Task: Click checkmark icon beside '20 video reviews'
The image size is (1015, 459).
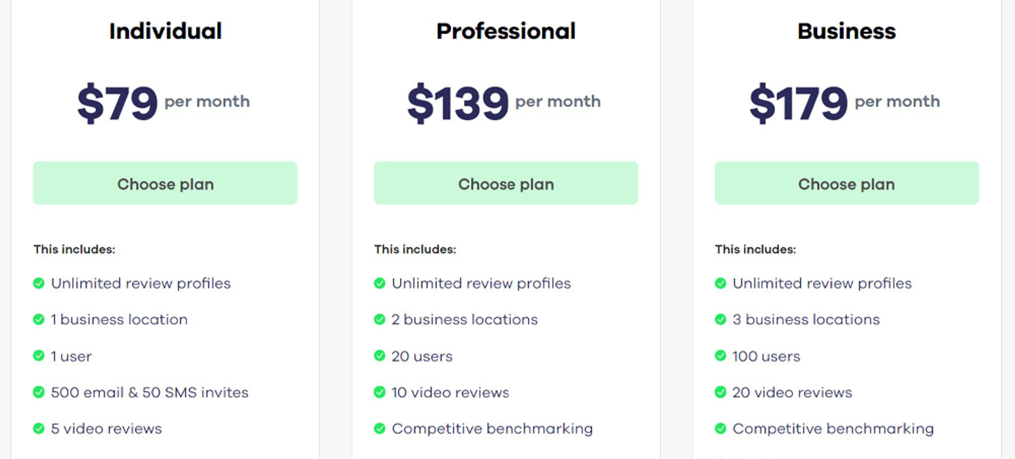Action: 721,392
